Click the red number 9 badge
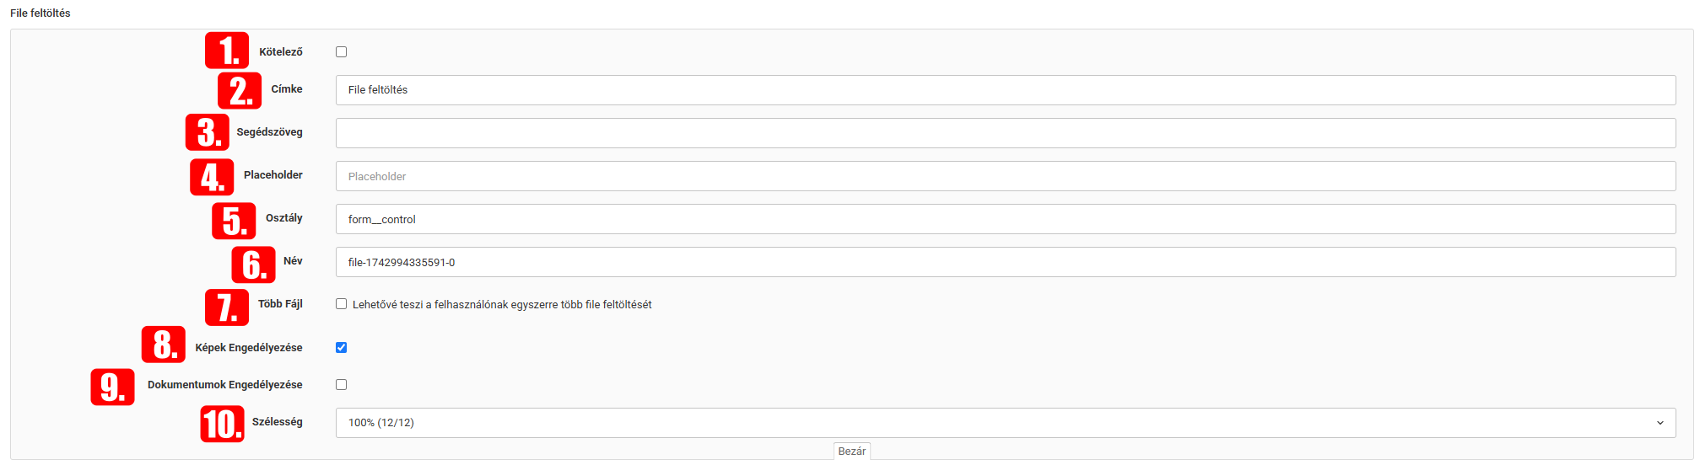Viewport: 1700px width, 465px height. click(112, 387)
